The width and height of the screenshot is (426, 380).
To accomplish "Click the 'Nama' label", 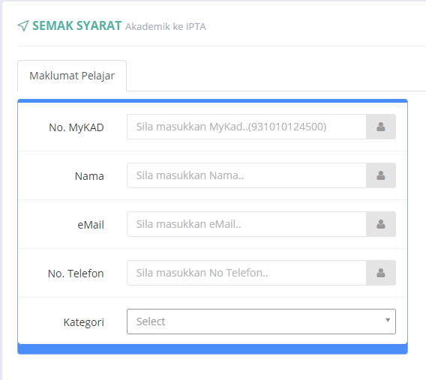I will tap(89, 176).
